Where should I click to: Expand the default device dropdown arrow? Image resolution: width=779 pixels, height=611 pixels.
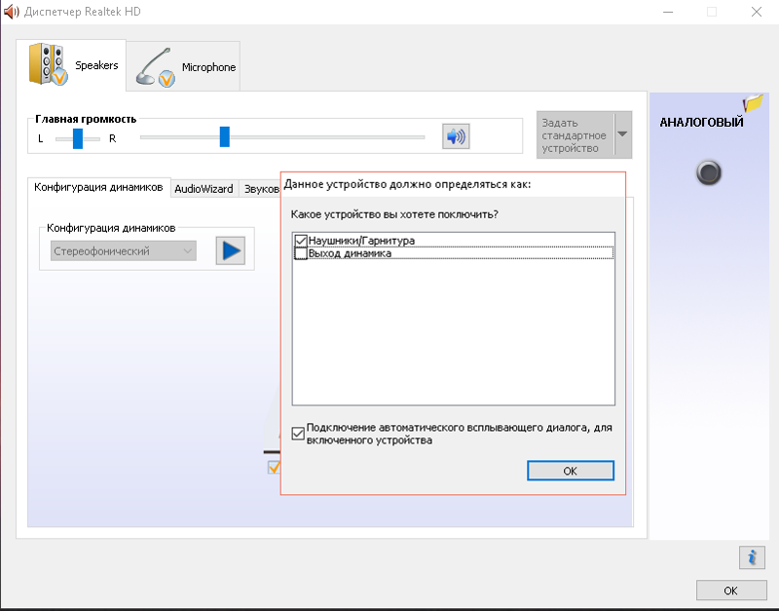pyautogui.click(x=622, y=134)
